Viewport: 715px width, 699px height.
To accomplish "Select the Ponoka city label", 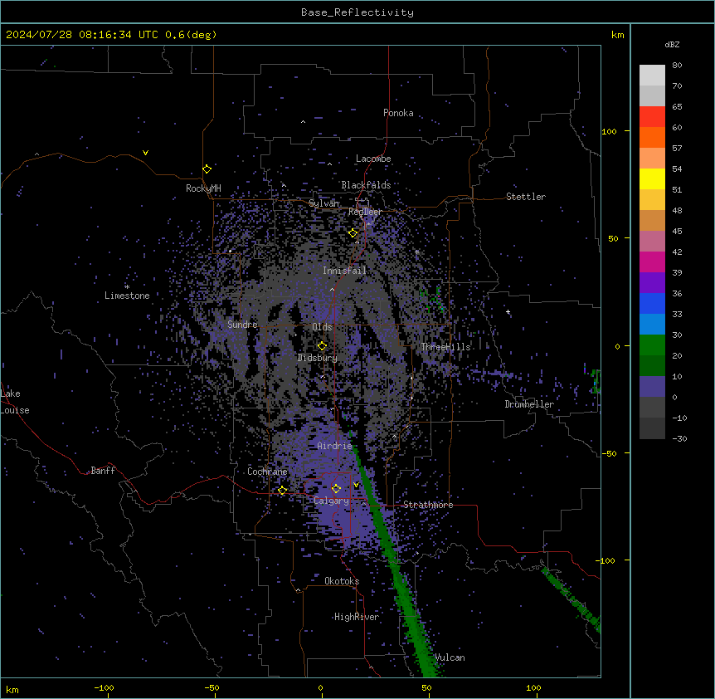I will [x=398, y=113].
